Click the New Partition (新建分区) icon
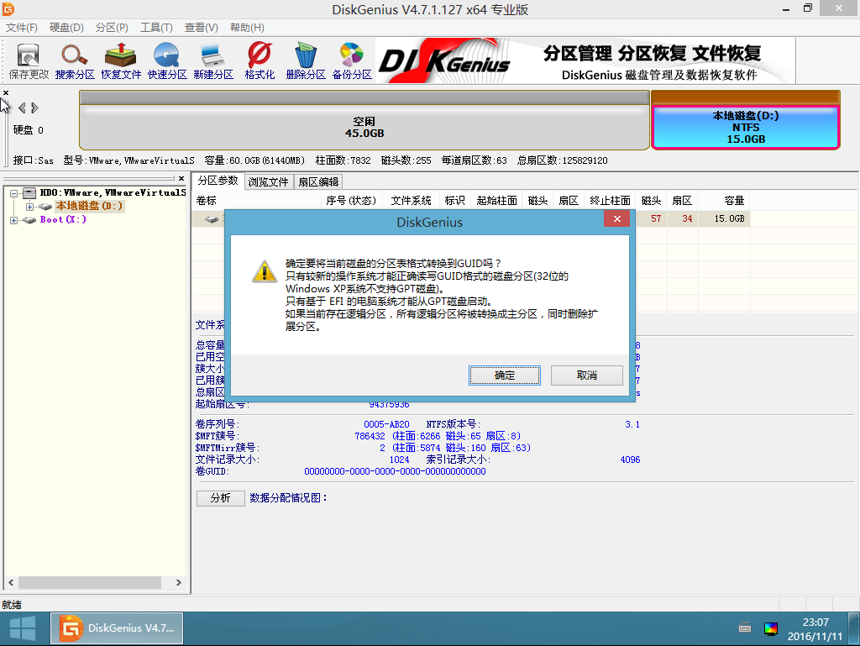This screenshot has height=646, width=860. point(212,60)
